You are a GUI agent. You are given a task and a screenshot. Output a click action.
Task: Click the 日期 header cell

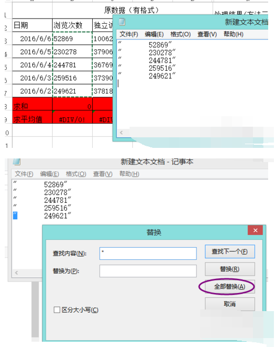(x=33, y=25)
